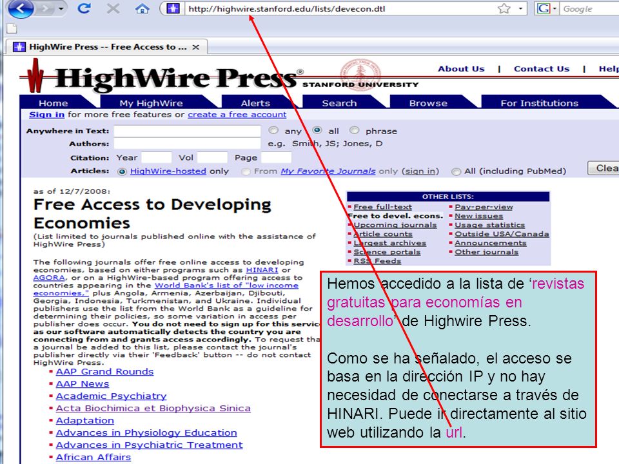This screenshot has height=464, width=619.
Task: Open the New issues list link
Action: point(479,216)
